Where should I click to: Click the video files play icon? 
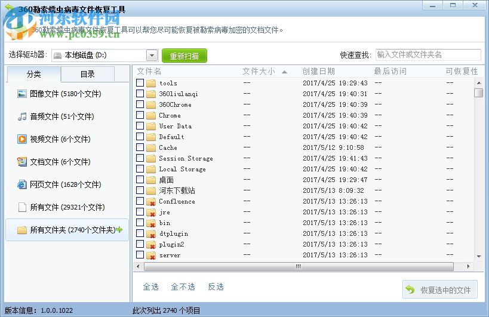click(x=22, y=139)
